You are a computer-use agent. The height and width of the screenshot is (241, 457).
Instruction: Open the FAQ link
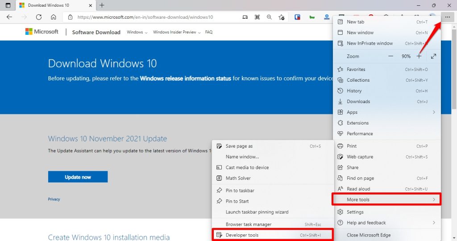click(209, 32)
